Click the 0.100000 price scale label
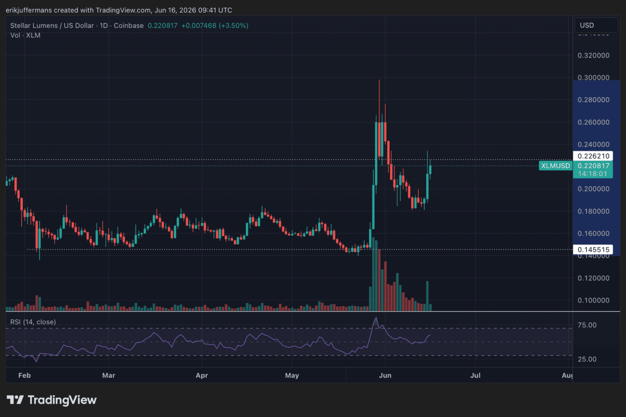626x417 pixels. point(593,300)
